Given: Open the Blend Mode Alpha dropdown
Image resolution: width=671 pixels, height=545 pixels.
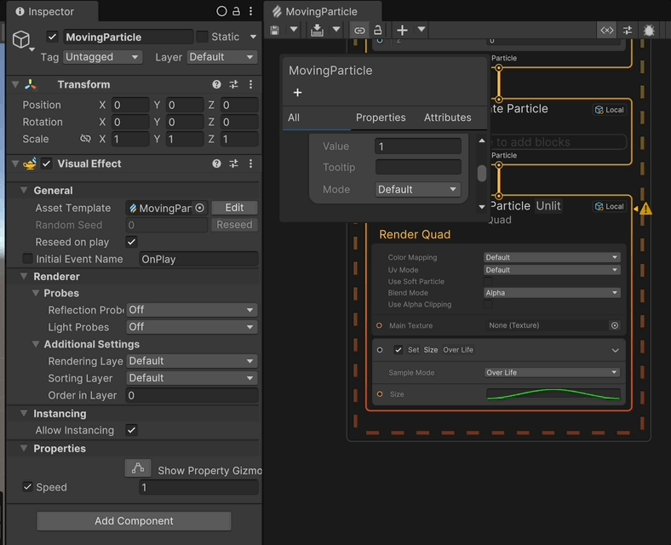Looking at the screenshot, I should [551, 293].
